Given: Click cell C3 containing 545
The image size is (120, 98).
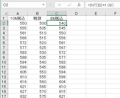Looking at the screenshot, I should 57,28.
